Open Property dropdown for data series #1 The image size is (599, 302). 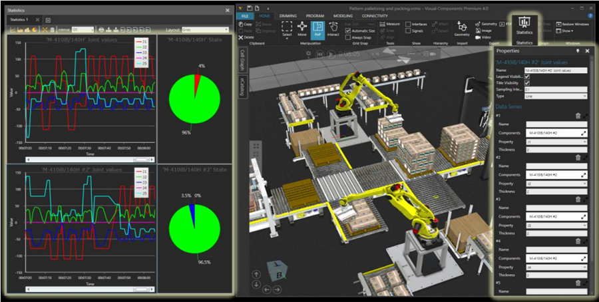pyautogui.click(x=556, y=142)
